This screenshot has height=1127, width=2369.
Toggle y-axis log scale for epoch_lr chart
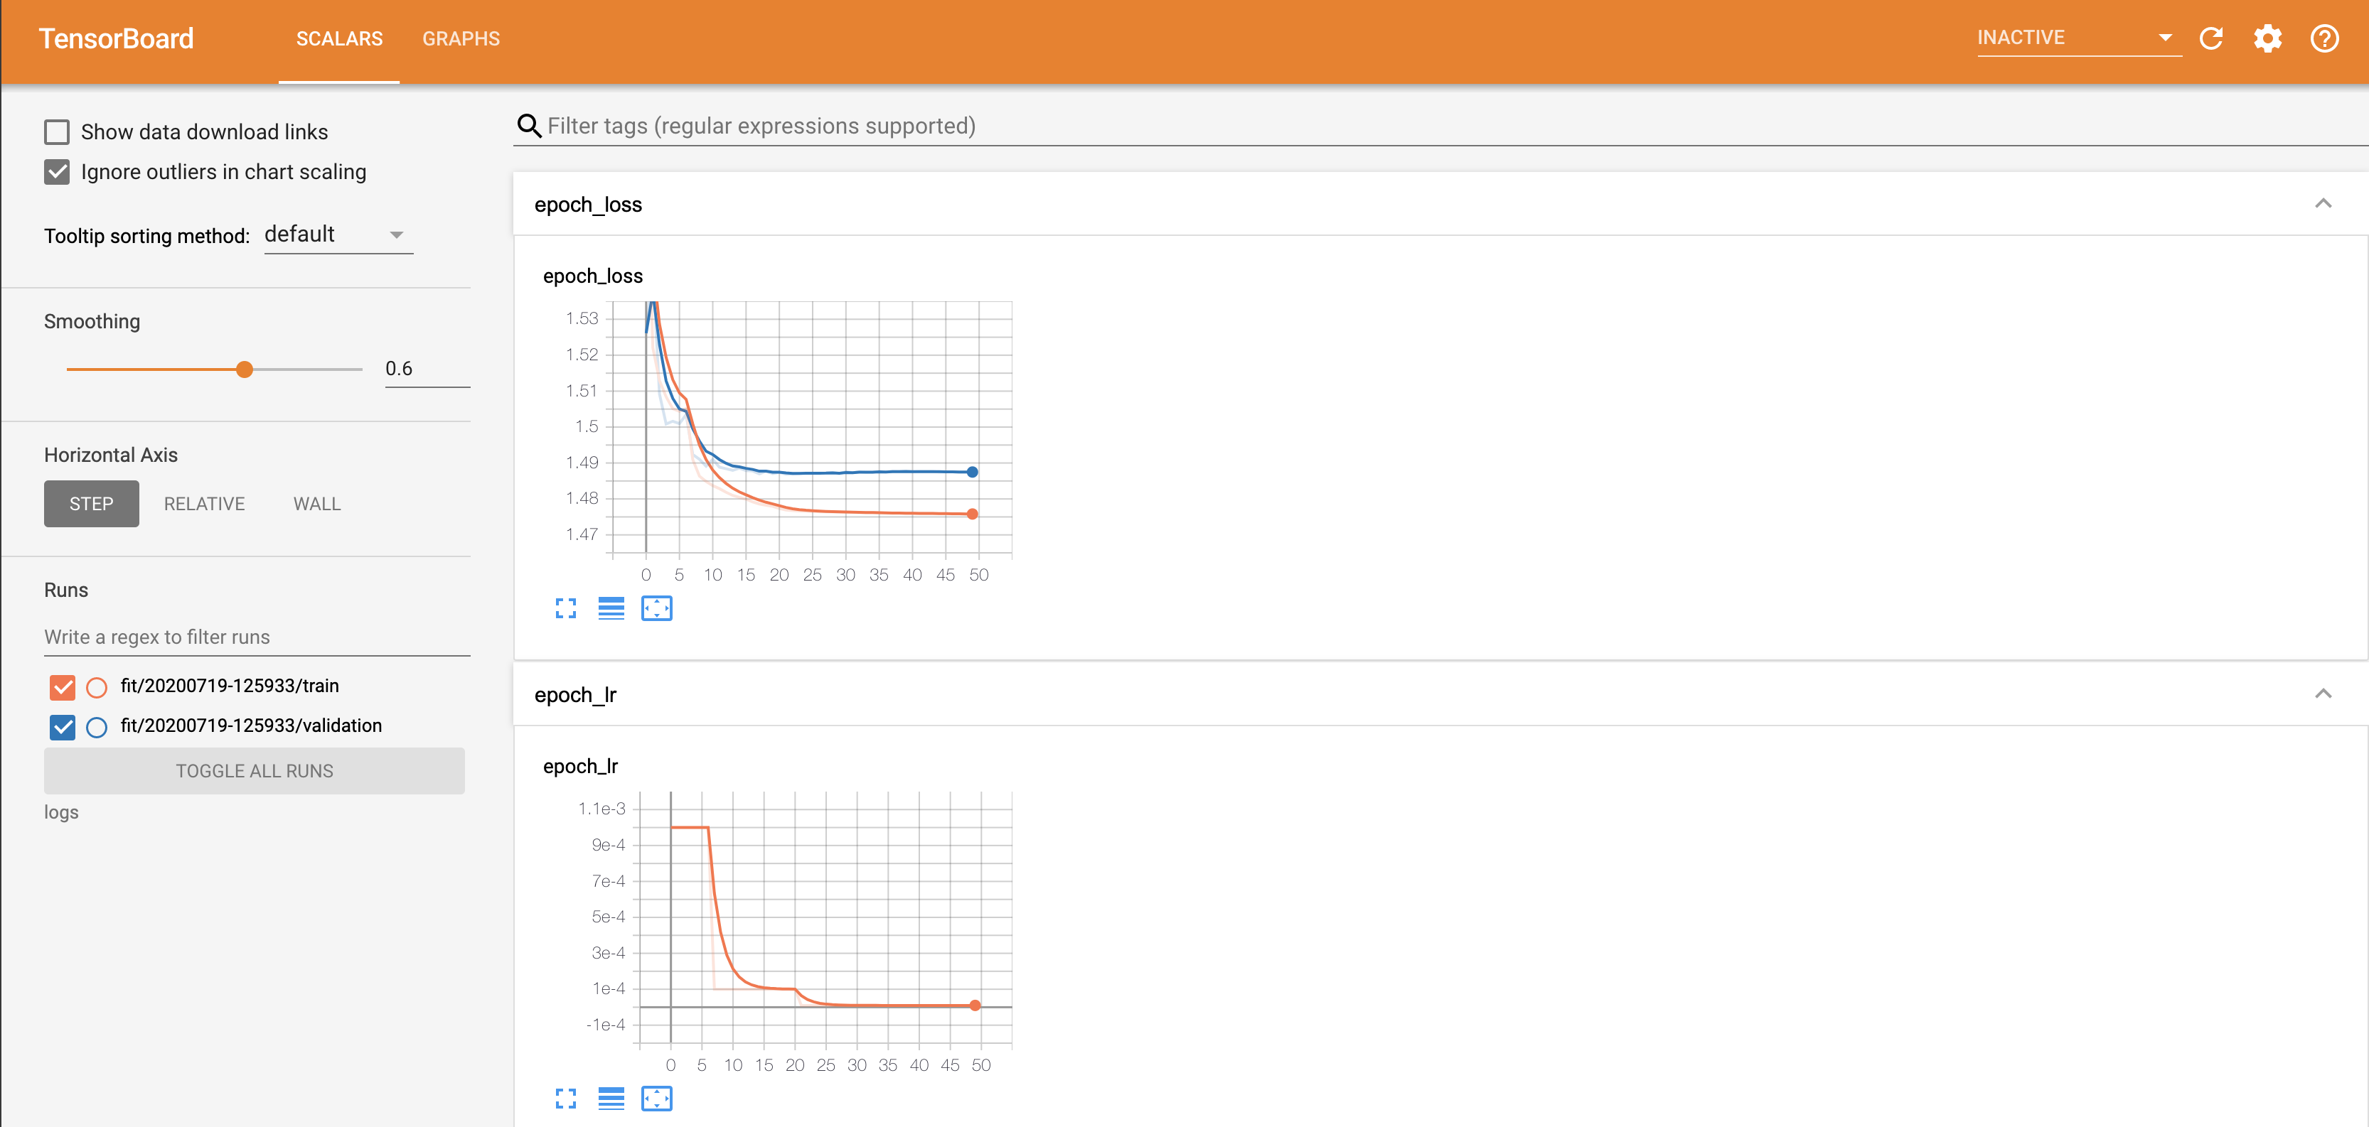[x=611, y=1099]
